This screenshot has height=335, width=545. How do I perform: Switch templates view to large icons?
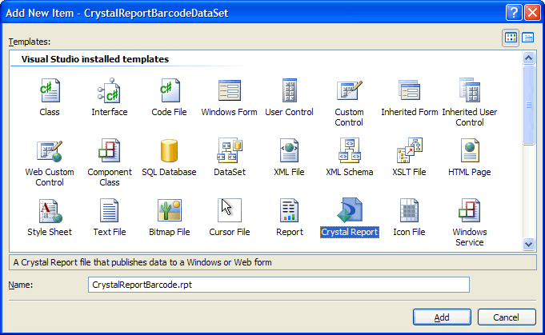coord(511,38)
